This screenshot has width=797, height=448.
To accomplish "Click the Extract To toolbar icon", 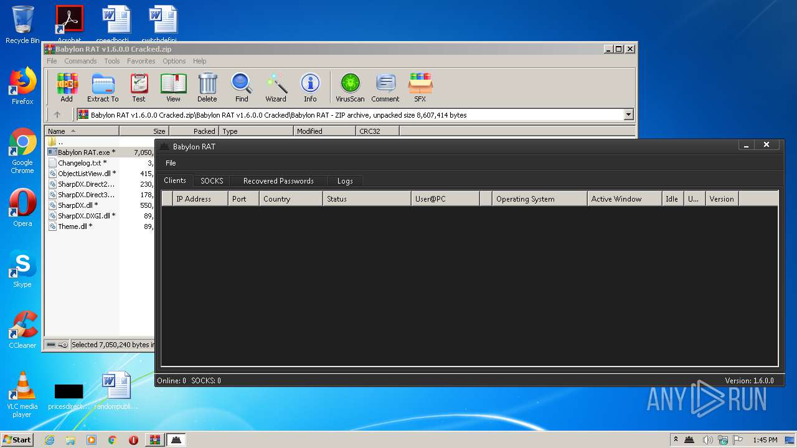I will [x=103, y=88].
